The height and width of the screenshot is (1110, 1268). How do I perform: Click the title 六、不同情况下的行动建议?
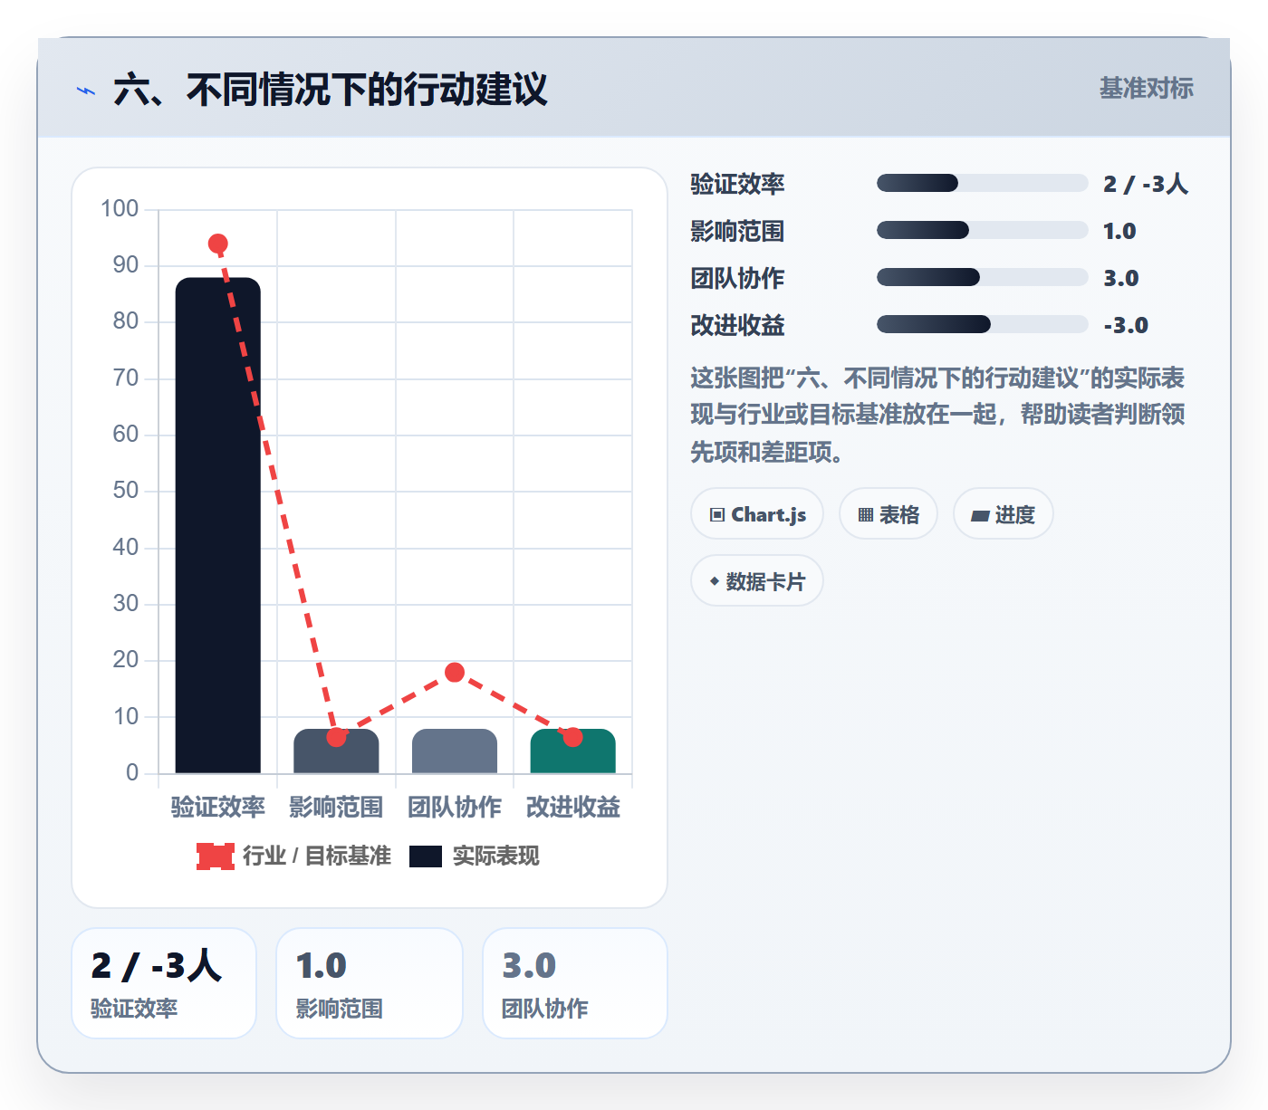click(331, 90)
